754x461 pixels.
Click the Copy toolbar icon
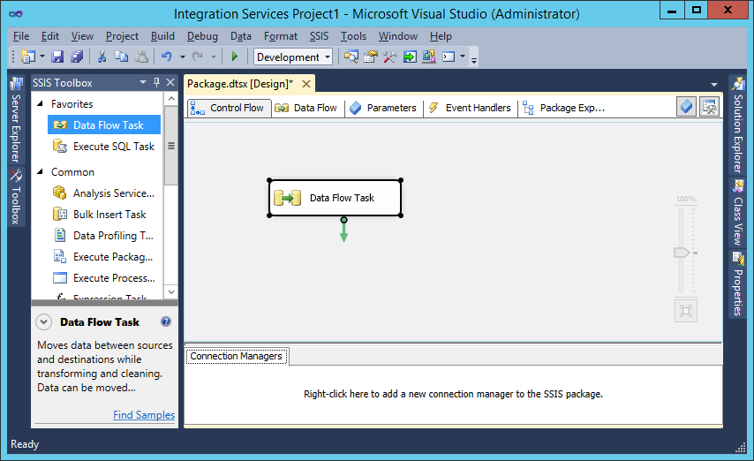coord(121,57)
